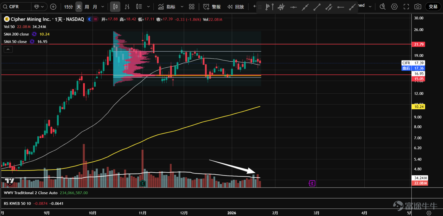
Task: Expand the timeframe interval dropdown
Action: pos(103,7)
